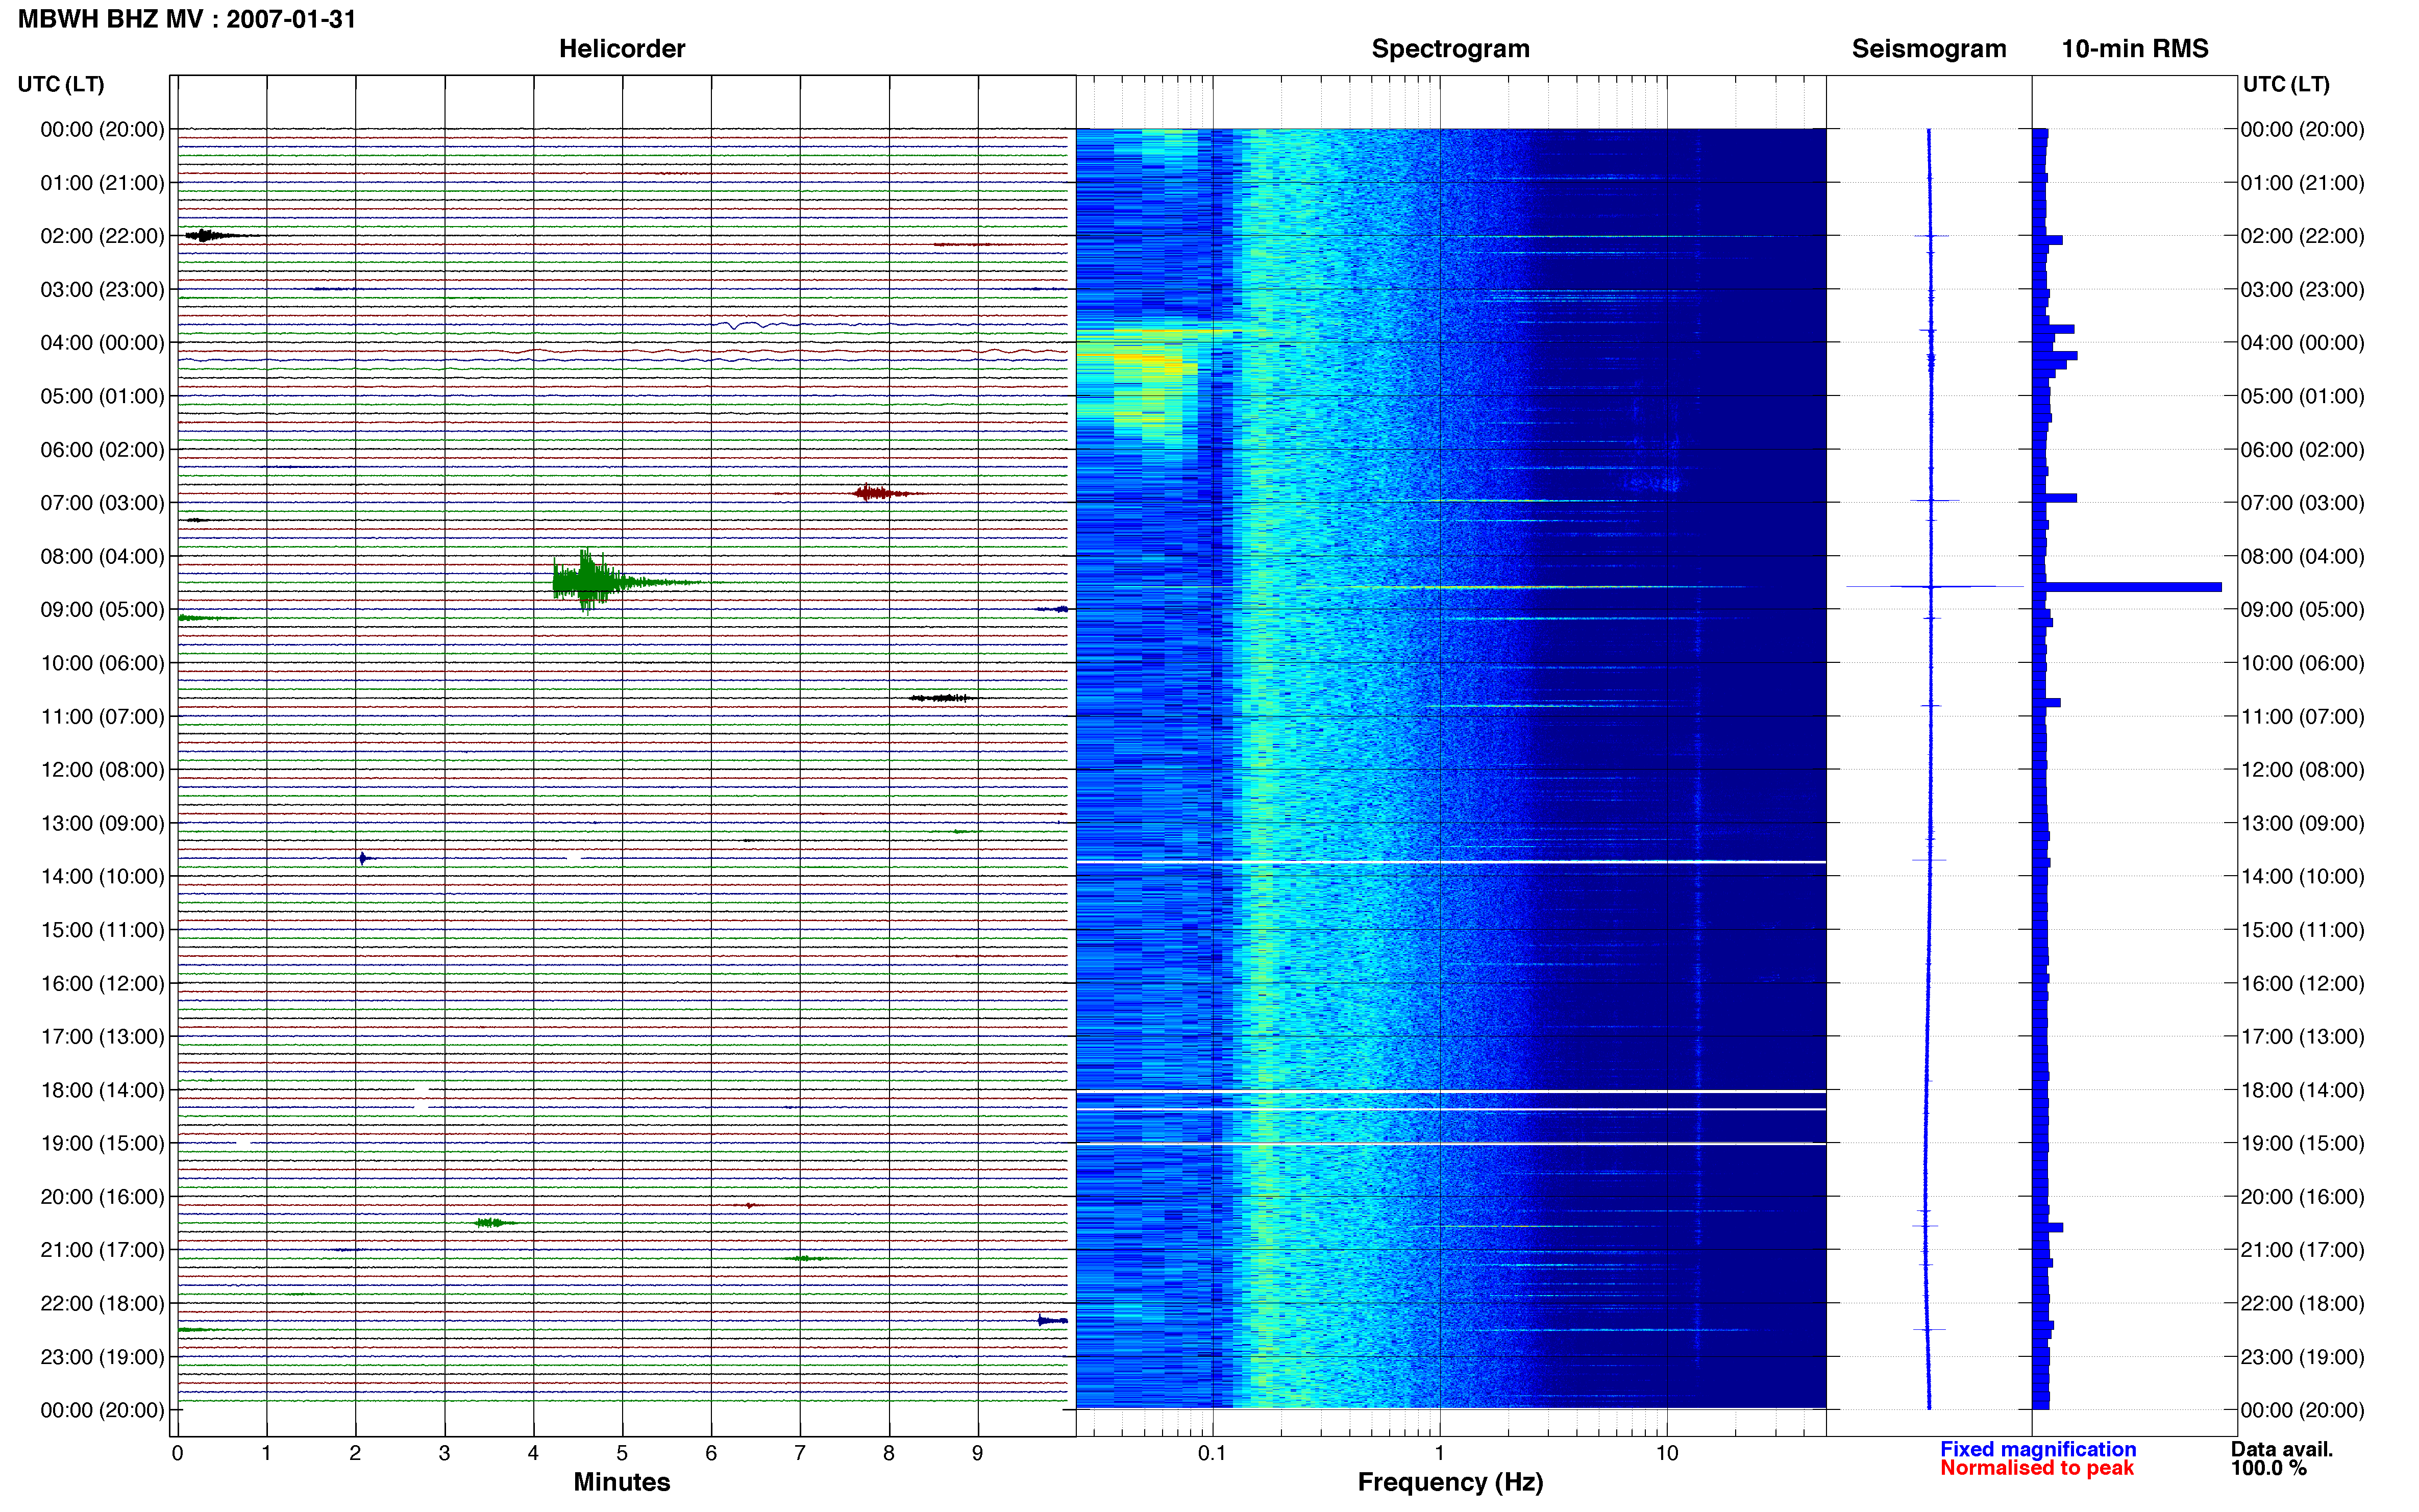Click the '0.1' frequency tick label
The width and height of the screenshot is (2419, 1512).
click(1212, 1452)
